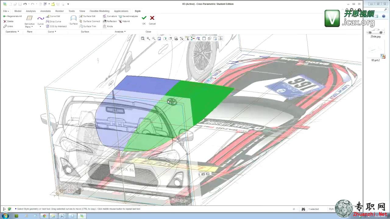
Task: Toggle spin center display
Action: (x=193, y=39)
